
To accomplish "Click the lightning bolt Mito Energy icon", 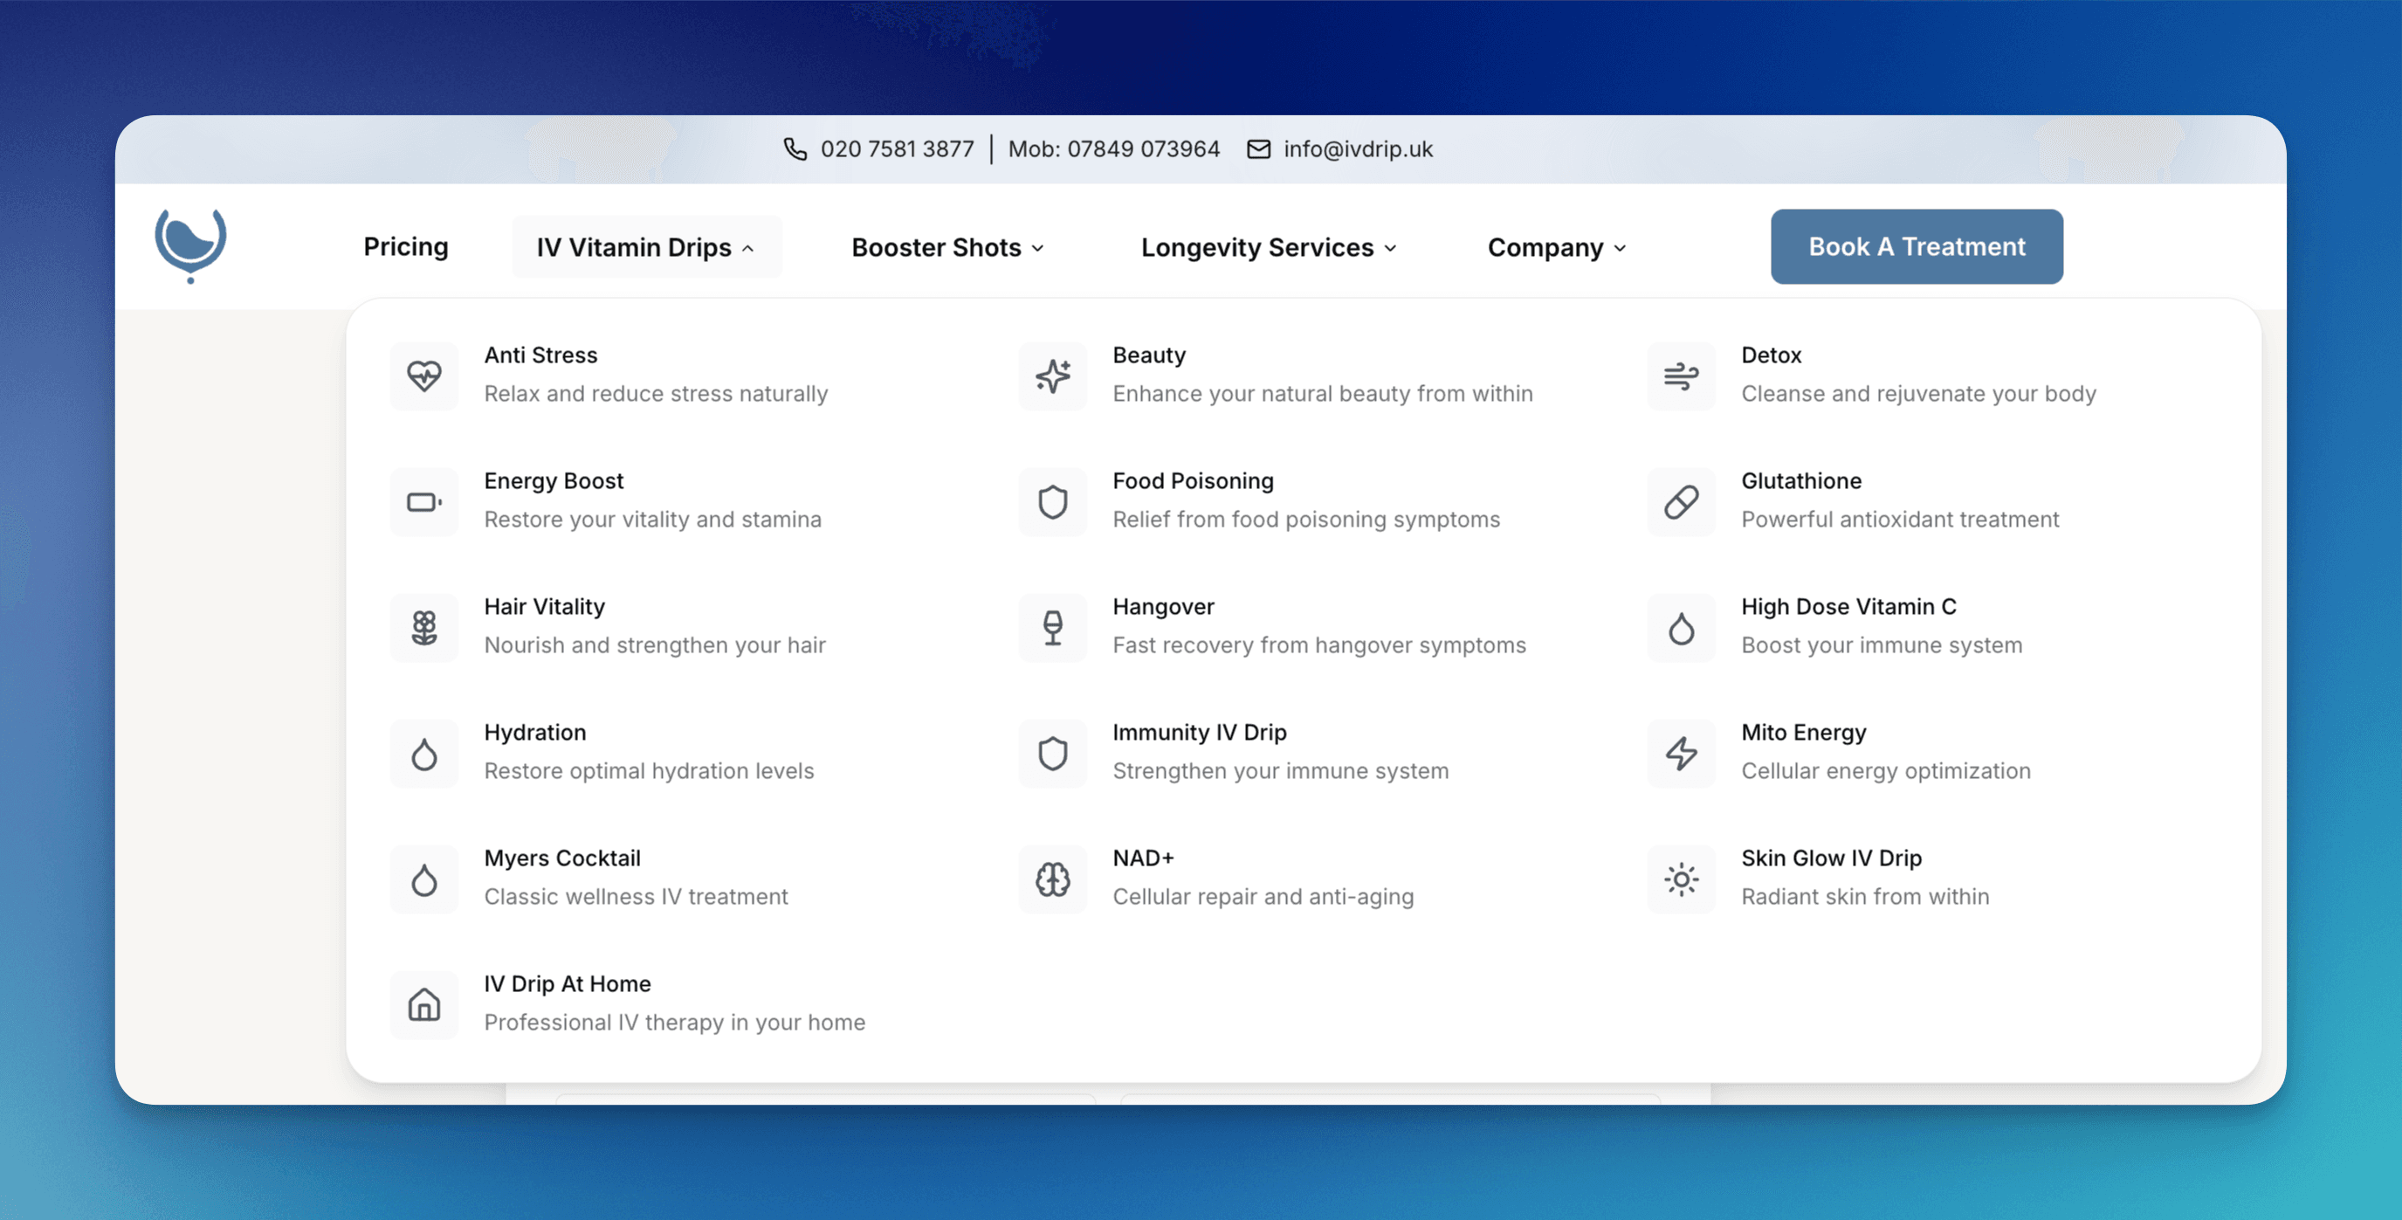I will [x=1680, y=753].
